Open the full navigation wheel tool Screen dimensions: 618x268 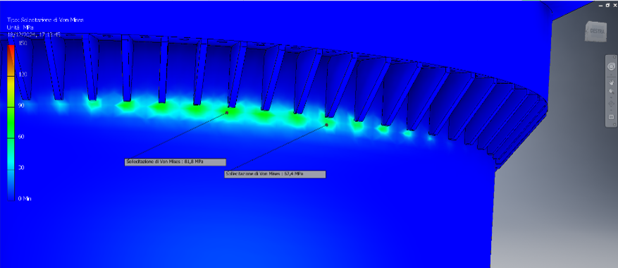(611, 66)
